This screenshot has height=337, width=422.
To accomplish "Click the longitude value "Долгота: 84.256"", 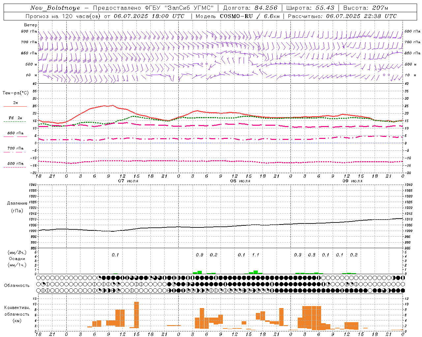I will coord(250,8).
